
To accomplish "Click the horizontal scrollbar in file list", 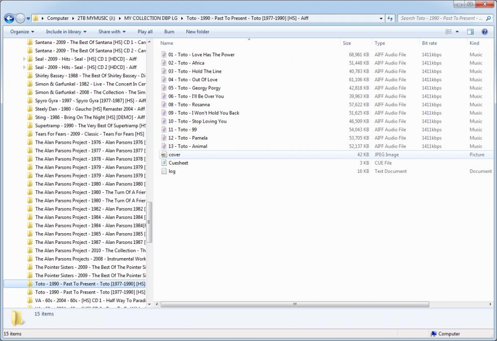I will [x=294, y=304].
